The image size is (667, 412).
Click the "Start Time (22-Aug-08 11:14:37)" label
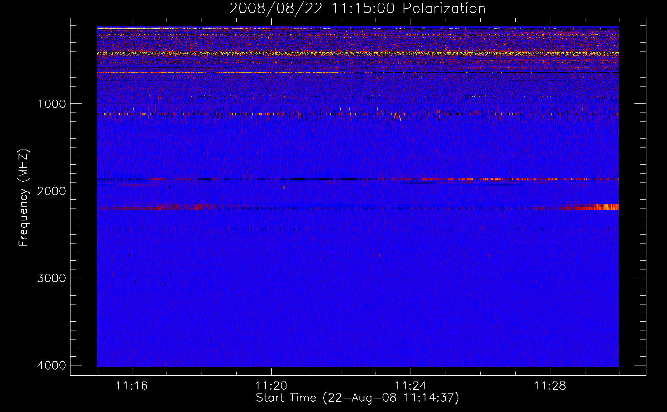click(357, 398)
